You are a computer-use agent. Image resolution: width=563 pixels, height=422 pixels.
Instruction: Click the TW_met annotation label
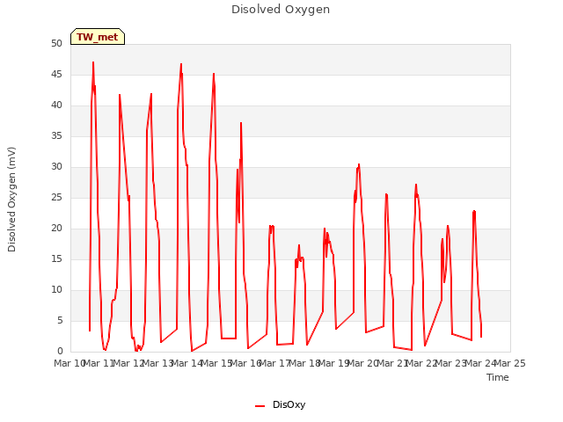98,37
